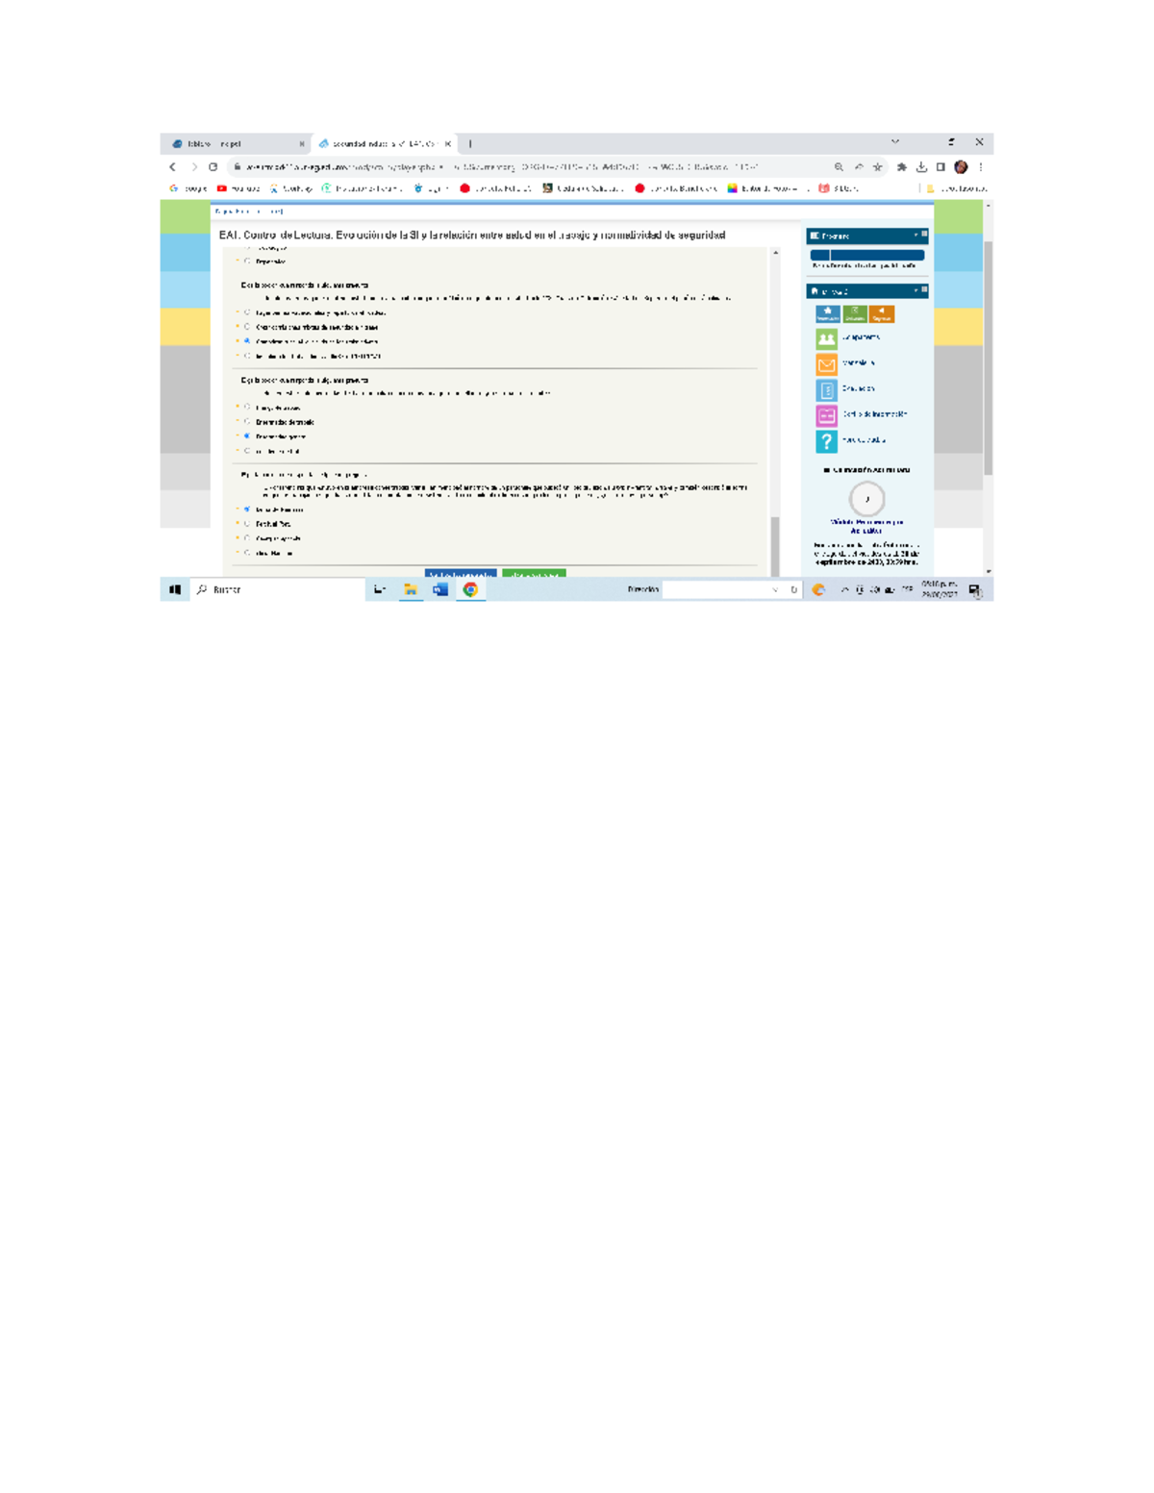
Task: Bookmark this page with the star icon
Action: (877, 167)
